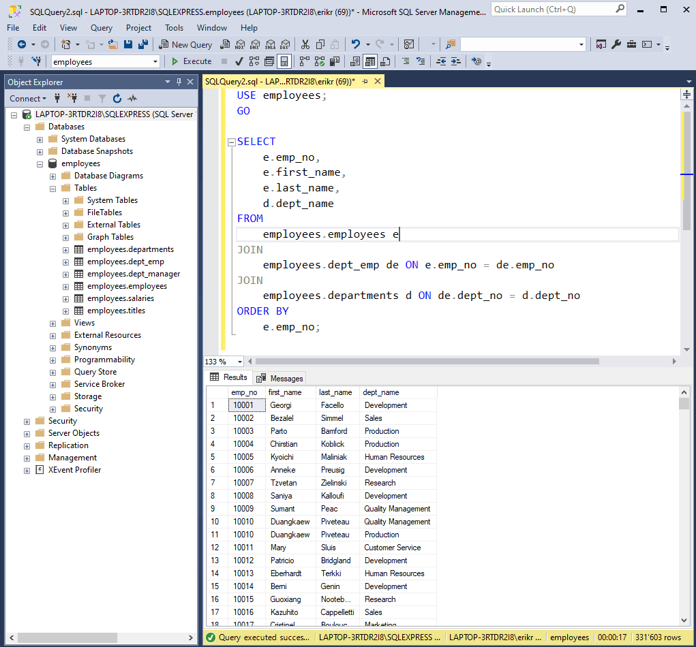Toggle Include Actual Execution Plan
The image size is (696, 647).
coord(305,61)
